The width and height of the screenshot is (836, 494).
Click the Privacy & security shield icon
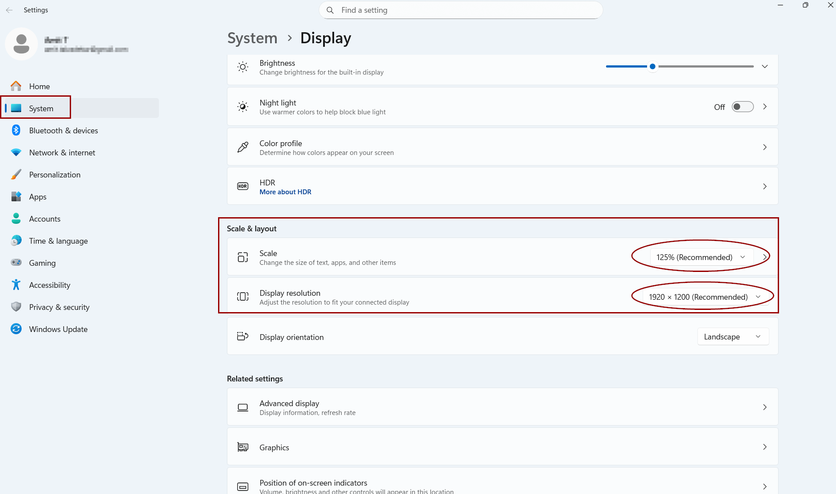[x=16, y=307]
